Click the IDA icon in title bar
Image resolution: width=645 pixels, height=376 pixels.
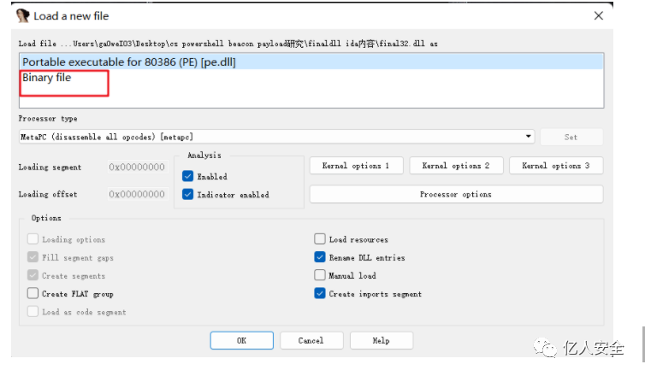(22, 15)
